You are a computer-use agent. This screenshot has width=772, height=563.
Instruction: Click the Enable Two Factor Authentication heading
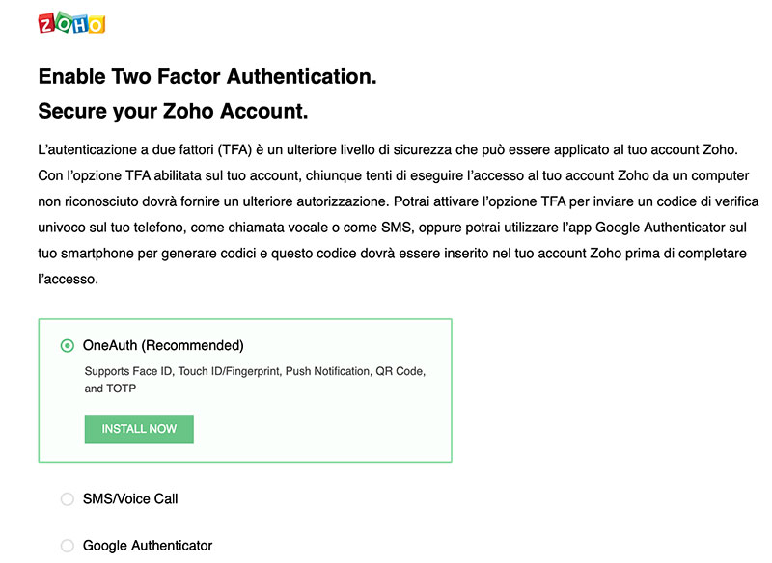click(207, 77)
